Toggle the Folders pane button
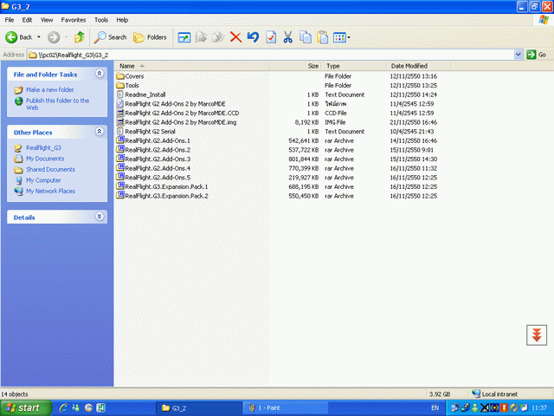 [x=150, y=37]
